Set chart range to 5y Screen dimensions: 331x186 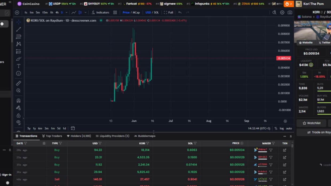tap(29, 128)
